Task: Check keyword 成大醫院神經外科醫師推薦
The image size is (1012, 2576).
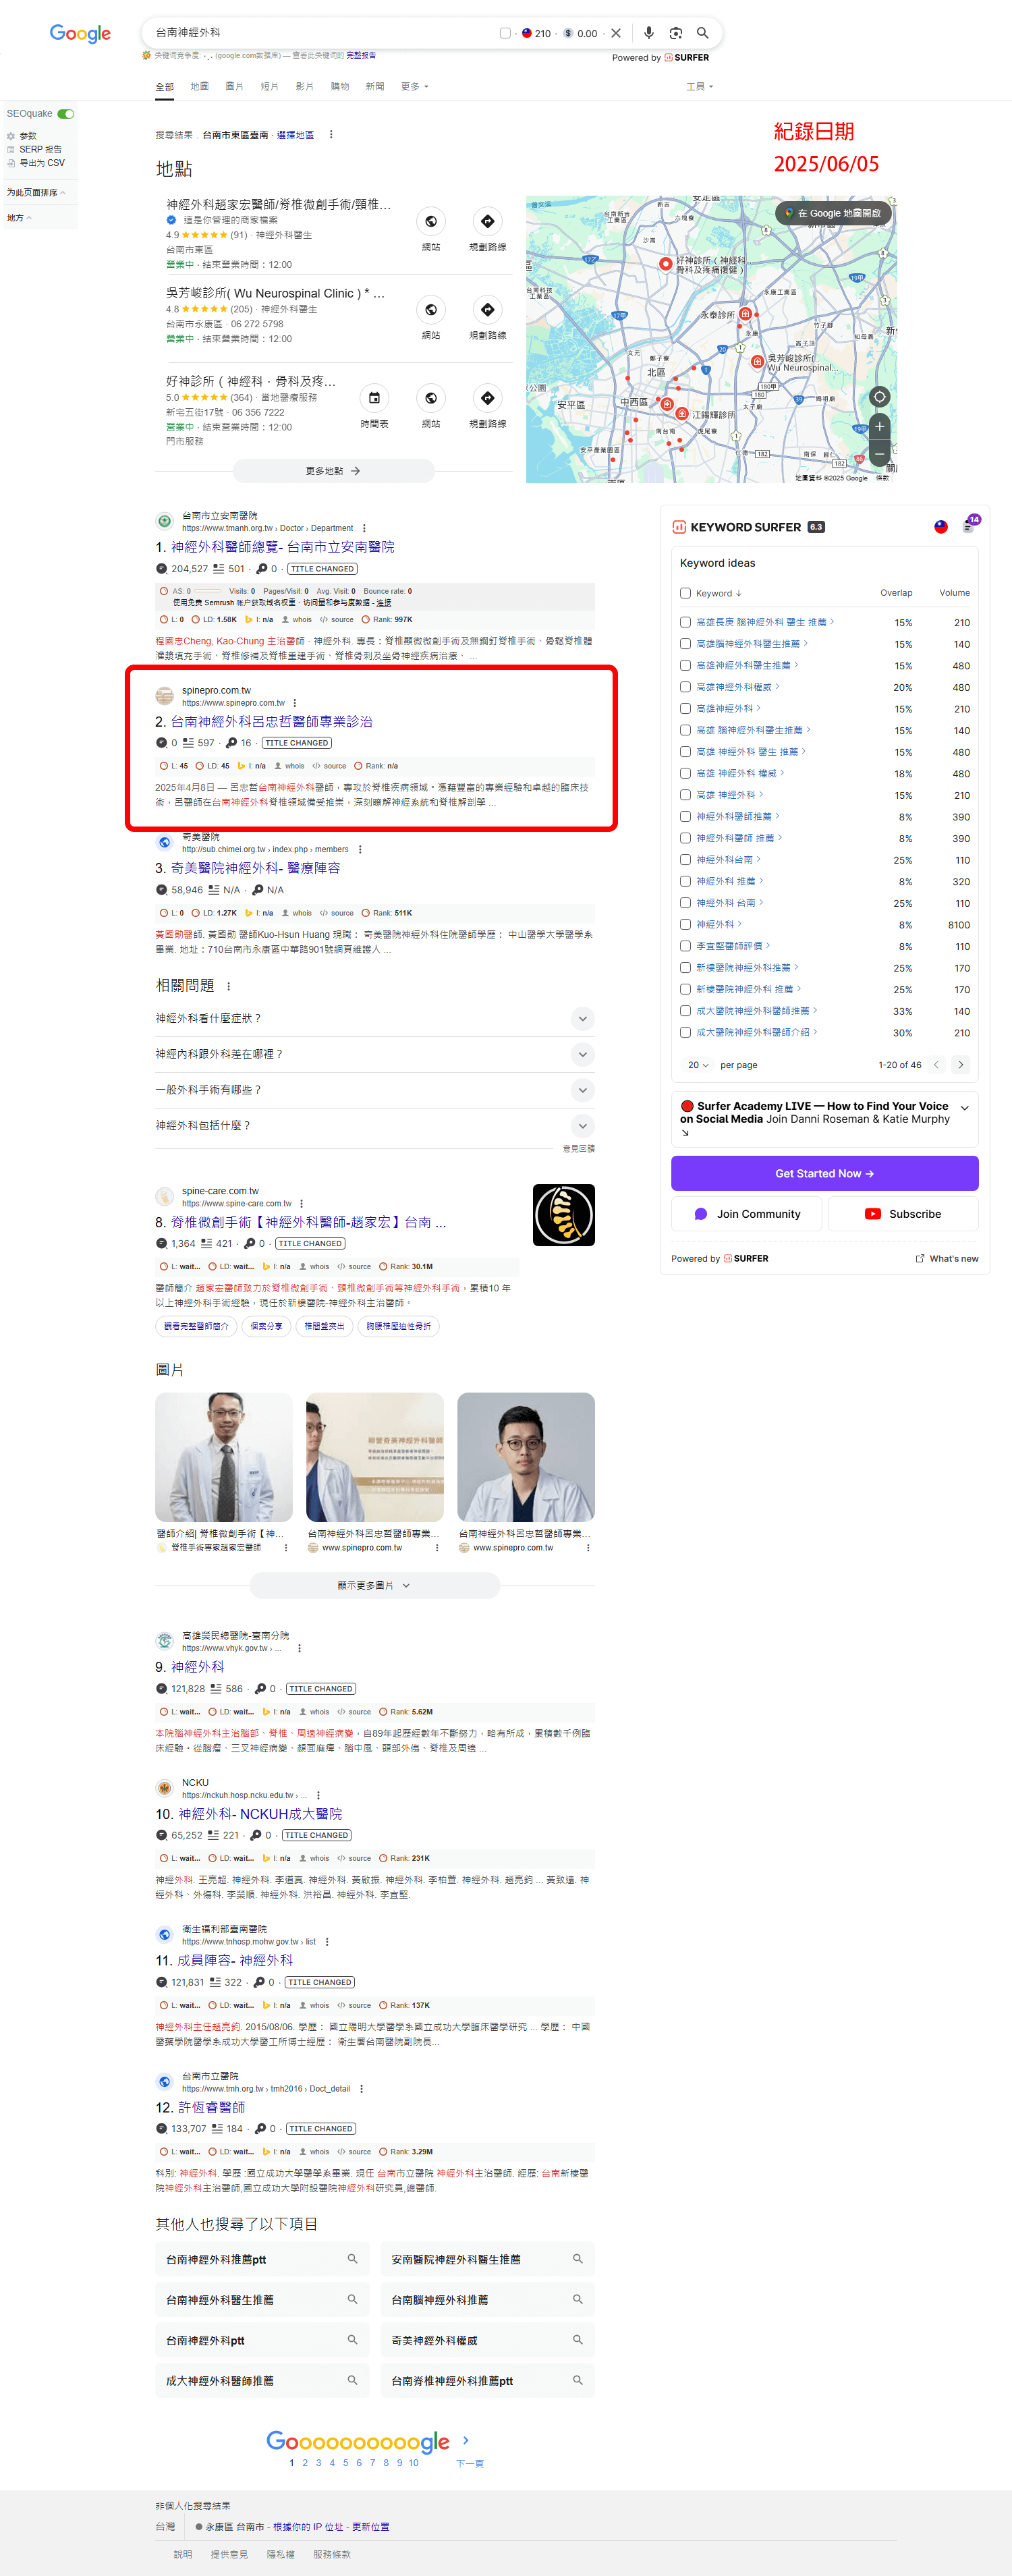Action: pos(685,1011)
